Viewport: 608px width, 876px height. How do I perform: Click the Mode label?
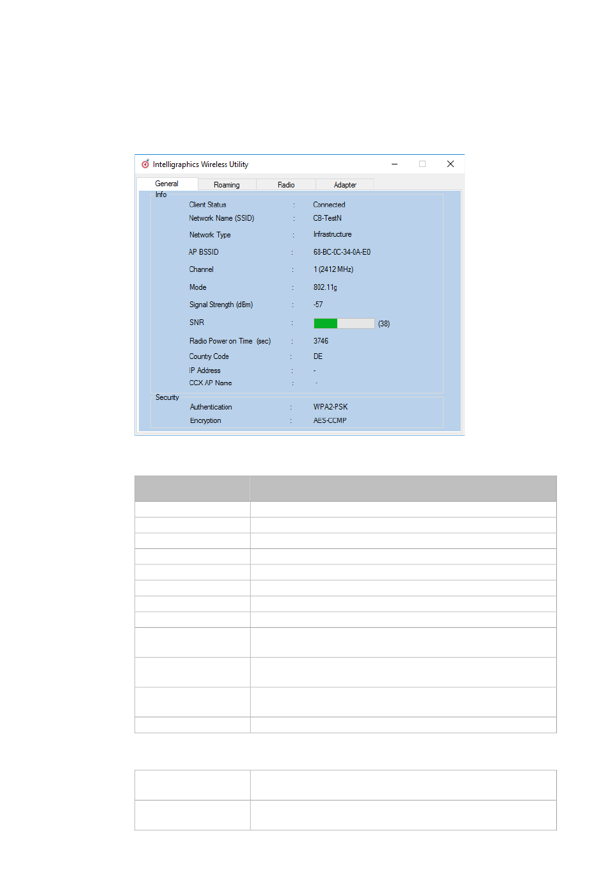(198, 287)
